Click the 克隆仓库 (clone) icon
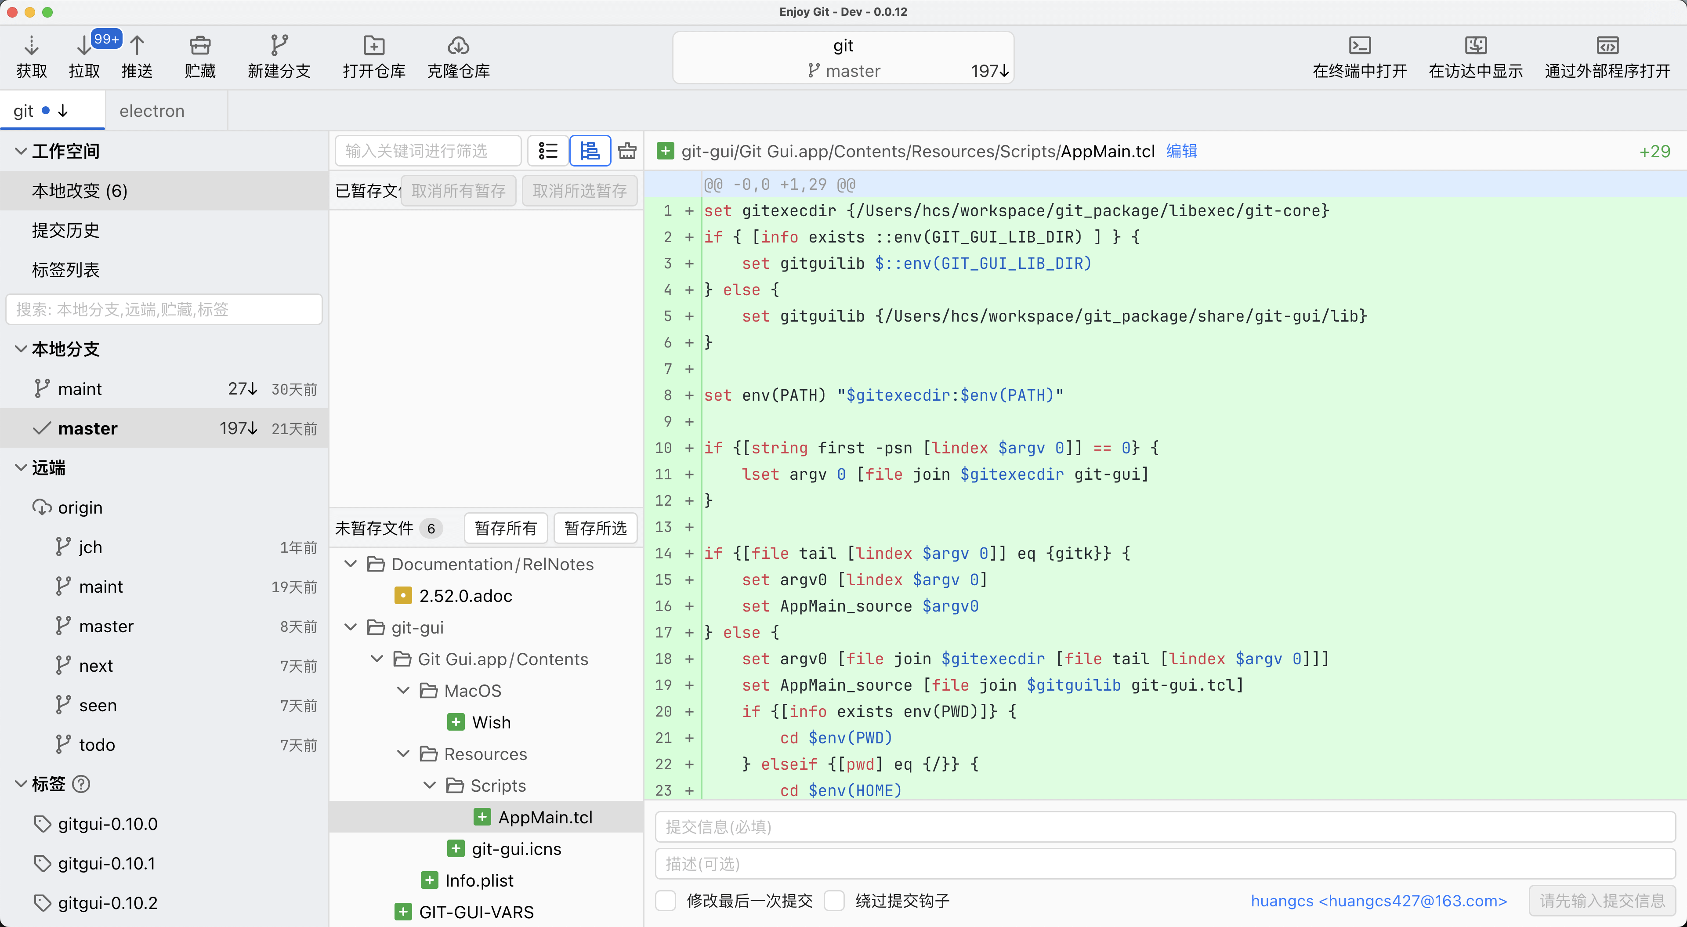The height and width of the screenshot is (927, 1687). [457, 55]
